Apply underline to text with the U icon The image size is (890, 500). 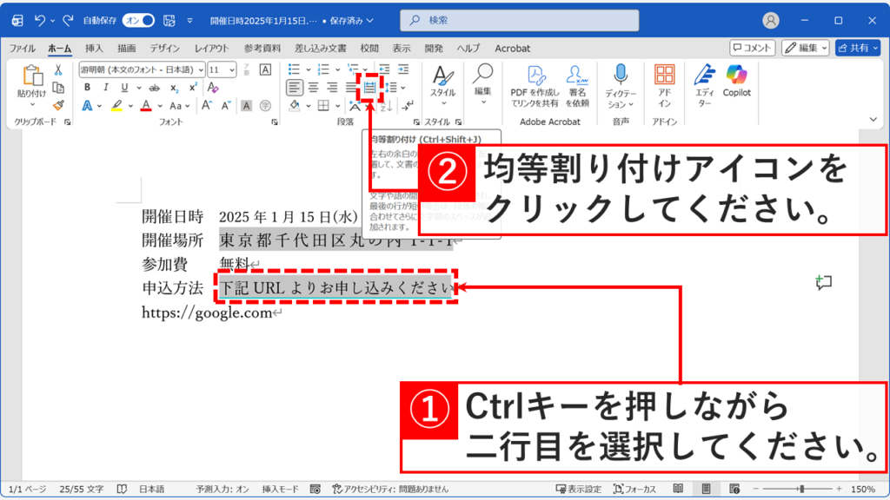tap(125, 88)
